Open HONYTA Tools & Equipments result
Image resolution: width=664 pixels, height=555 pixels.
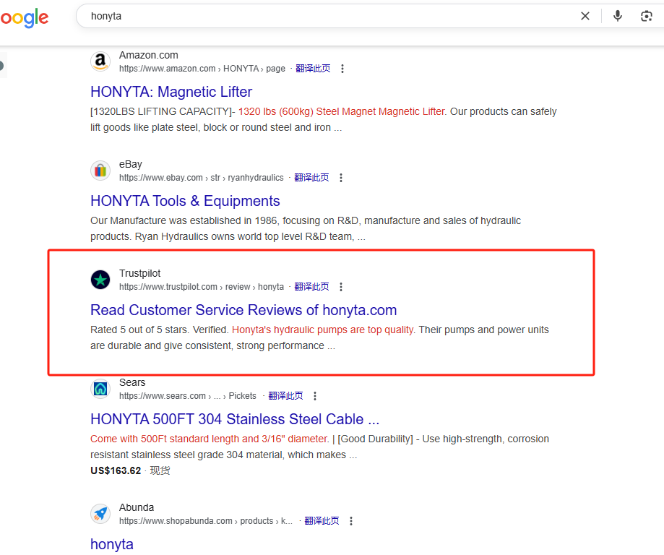(185, 201)
